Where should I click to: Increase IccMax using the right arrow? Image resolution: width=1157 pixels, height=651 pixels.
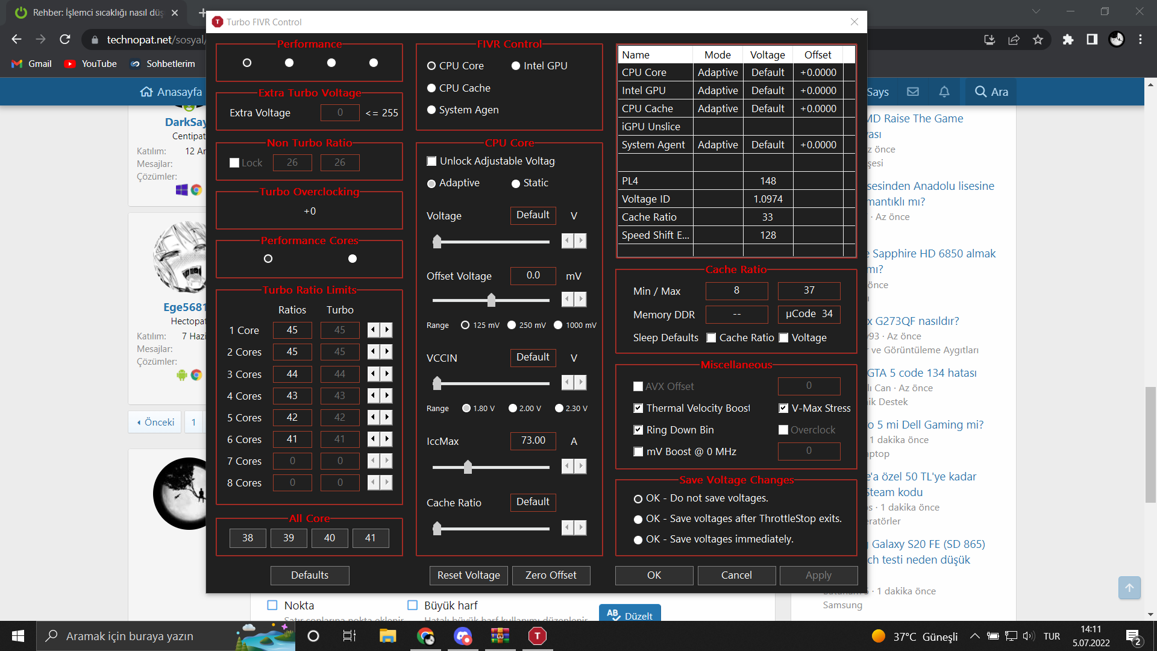point(580,466)
